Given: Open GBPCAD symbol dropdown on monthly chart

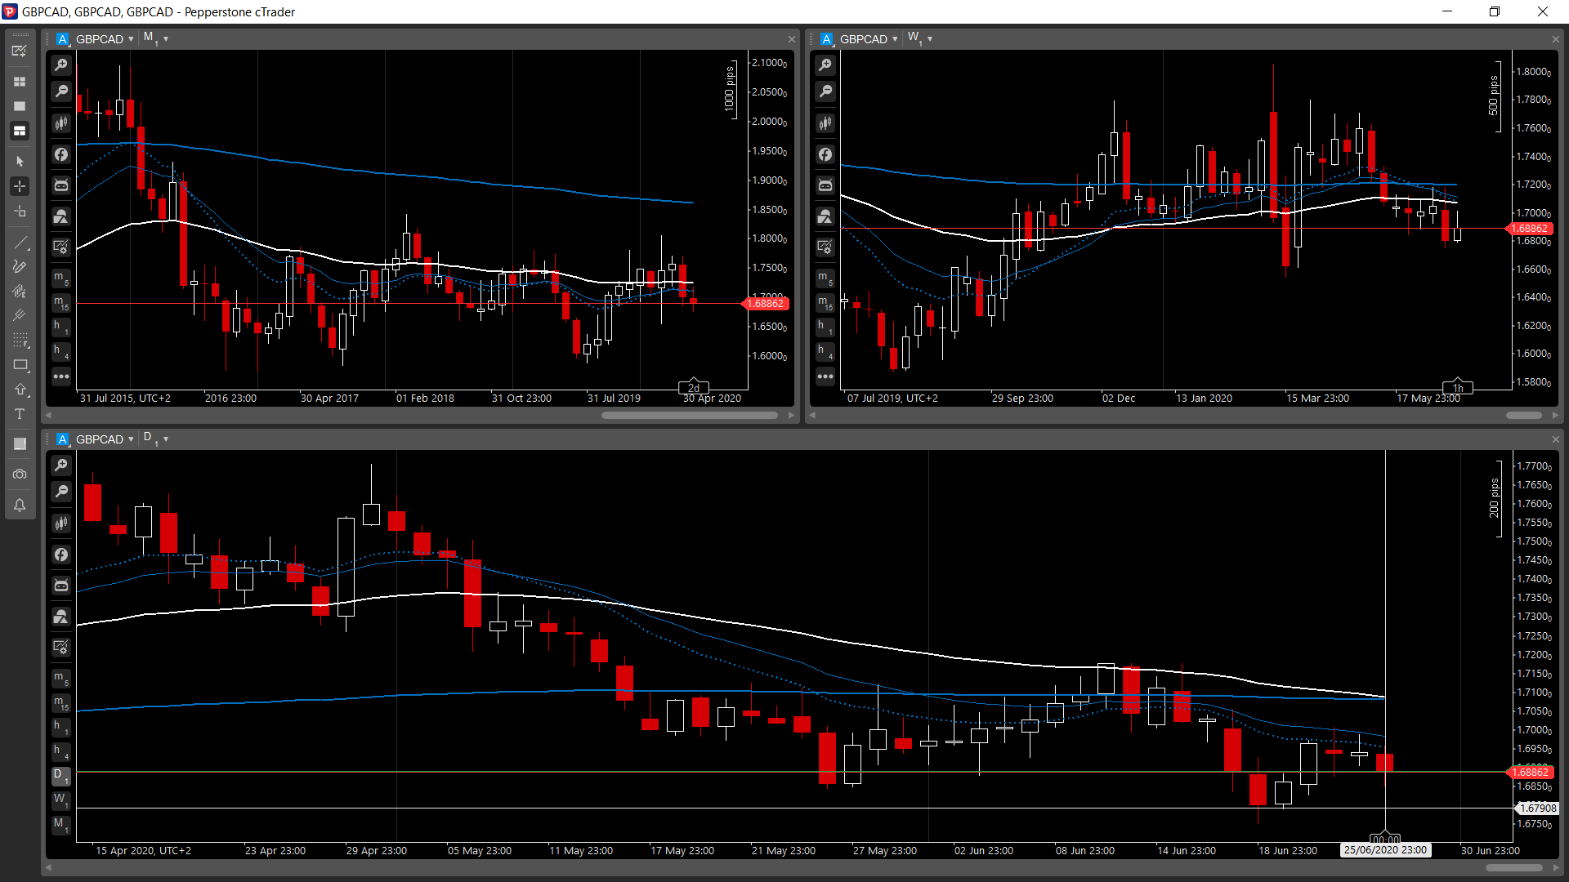Looking at the screenshot, I should click(104, 39).
